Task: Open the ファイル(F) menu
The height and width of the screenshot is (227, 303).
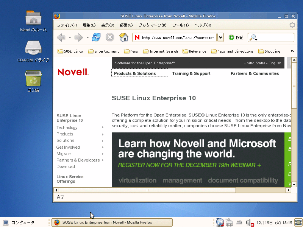Action: point(67,25)
